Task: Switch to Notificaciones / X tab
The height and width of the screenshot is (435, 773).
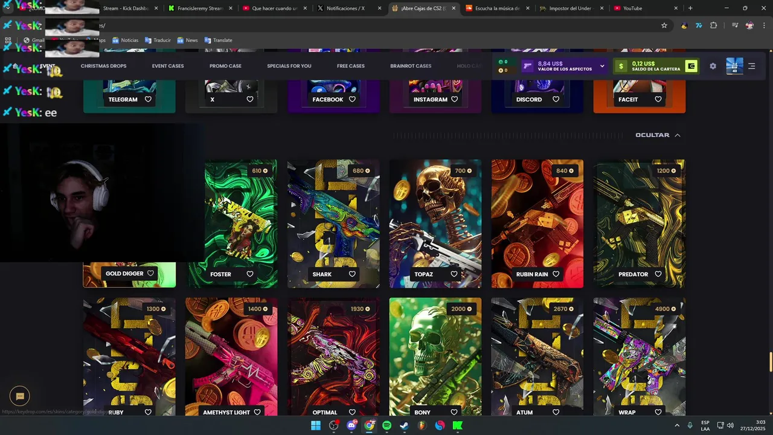Action: [x=349, y=8]
